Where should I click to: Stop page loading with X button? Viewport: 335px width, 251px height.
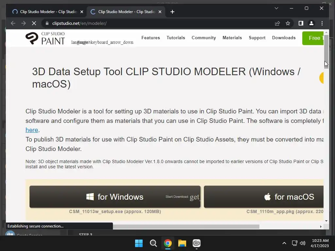(34, 23)
